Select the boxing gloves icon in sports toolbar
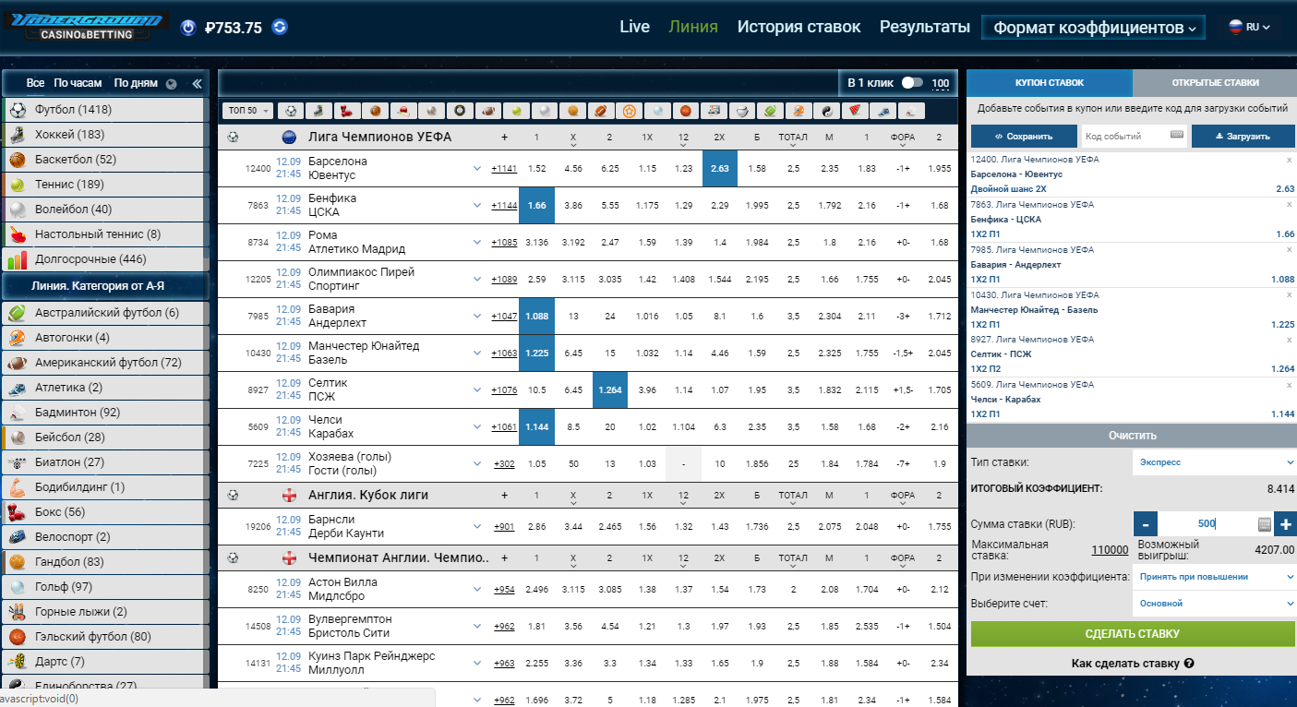The width and height of the screenshot is (1297, 707). coord(347,111)
